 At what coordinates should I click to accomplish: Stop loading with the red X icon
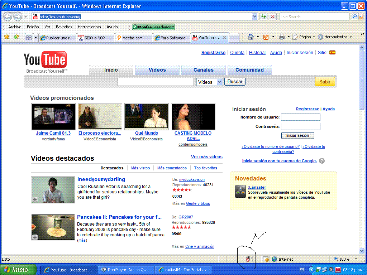coord(273,16)
